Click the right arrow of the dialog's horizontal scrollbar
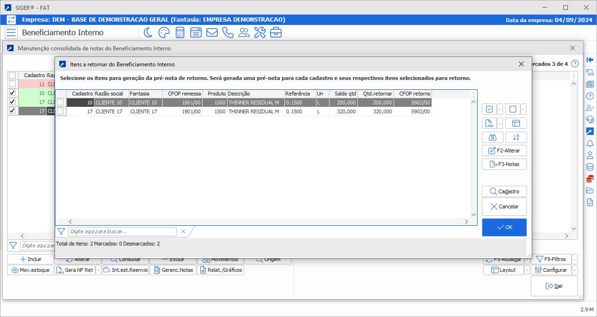597x317 pixels. click(466, 222)
